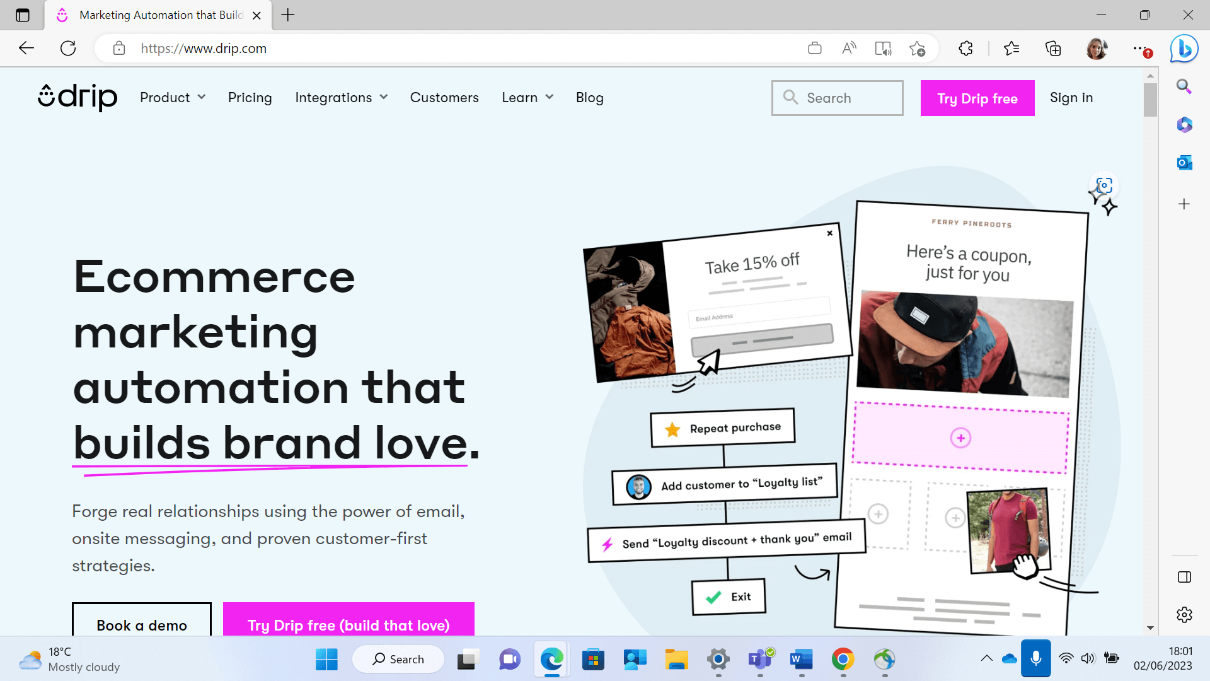Open Wi-Fi network settings in tray
The width and height of the screenshot is (1210, 681).
[x=1066, y=659]
